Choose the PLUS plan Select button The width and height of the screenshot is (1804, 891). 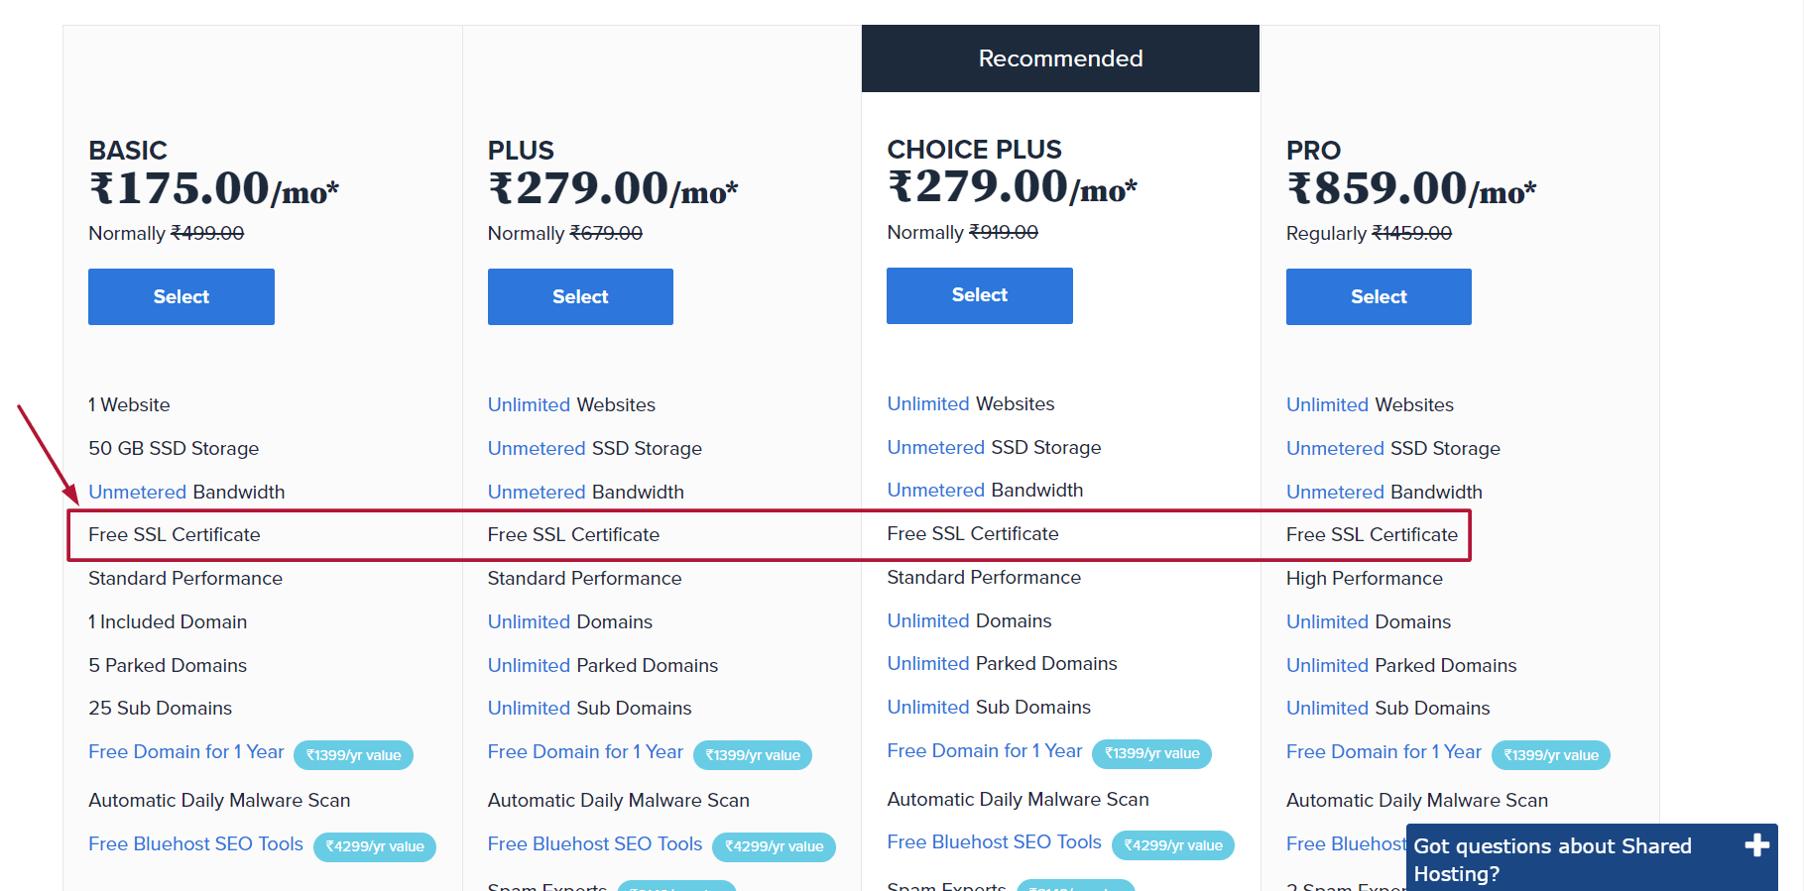click(x=580, y=296)
